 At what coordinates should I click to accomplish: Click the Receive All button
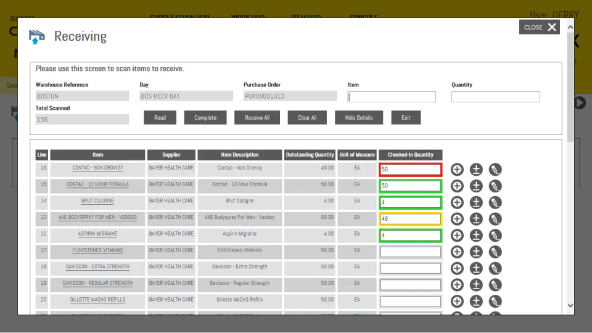point(257,117)
